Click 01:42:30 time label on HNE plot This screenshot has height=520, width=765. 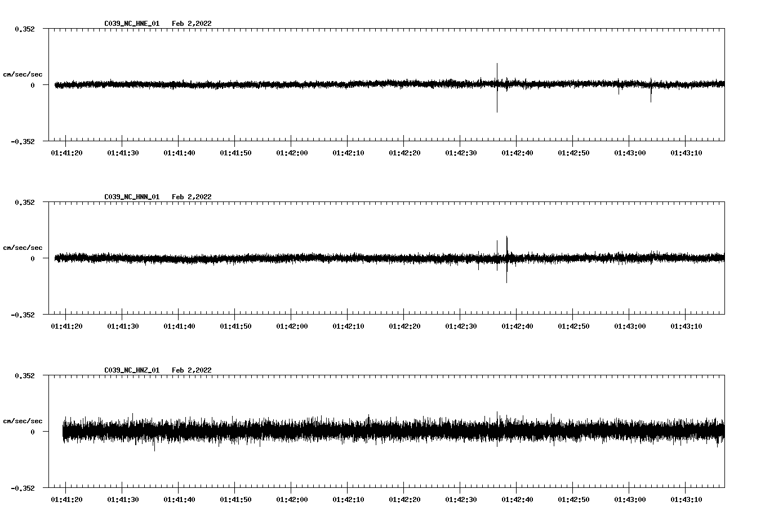[x=461, y=153]
